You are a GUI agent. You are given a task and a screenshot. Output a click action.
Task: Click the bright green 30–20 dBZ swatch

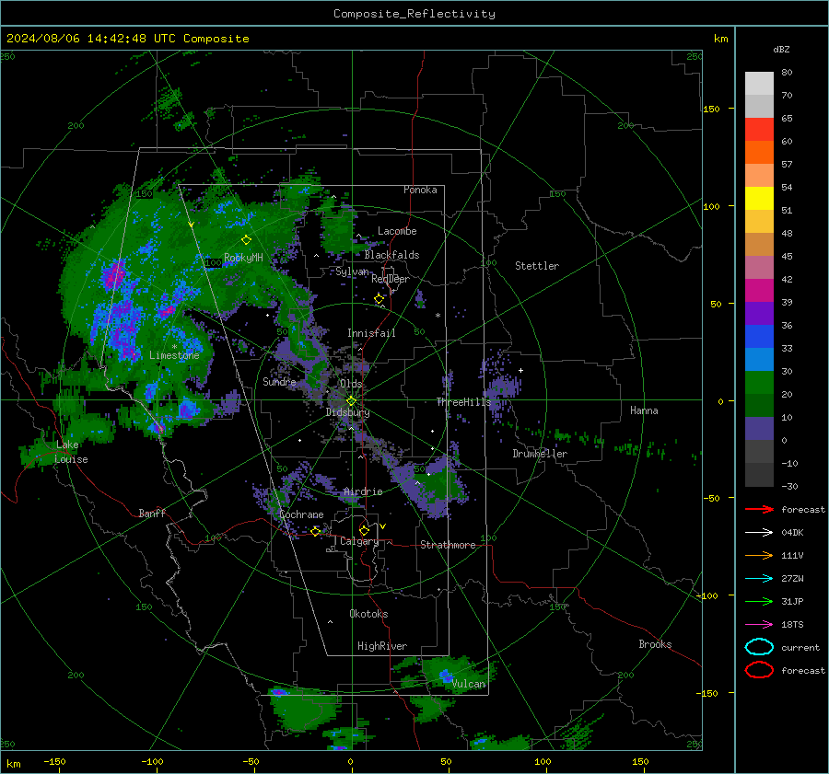[x=759, y=383]
